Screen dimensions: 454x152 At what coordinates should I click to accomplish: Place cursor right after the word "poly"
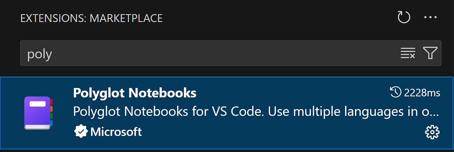(x=53, y=54)
